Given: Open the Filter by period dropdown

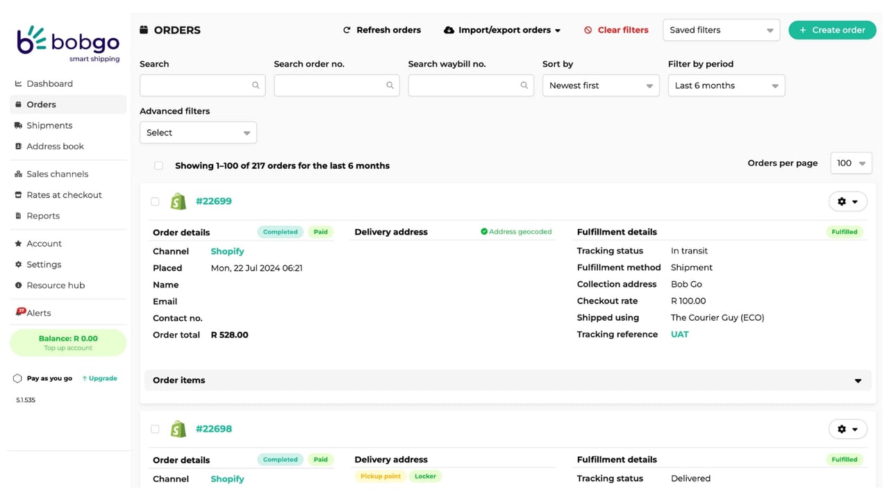Looking at the screenshot, I should click(x=726, y=85).
